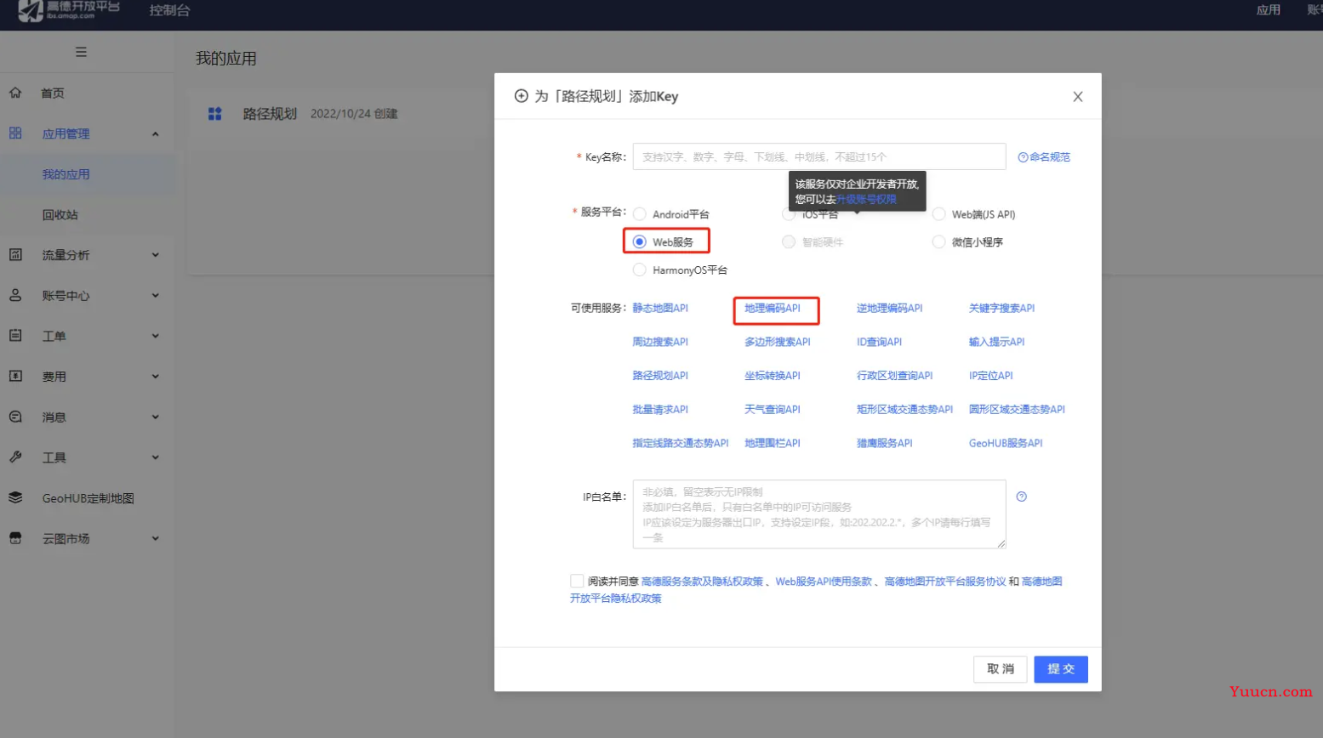Collapse the 应用管理 menu section
This screenshot has width=1323, height=738.
(156, 133)
